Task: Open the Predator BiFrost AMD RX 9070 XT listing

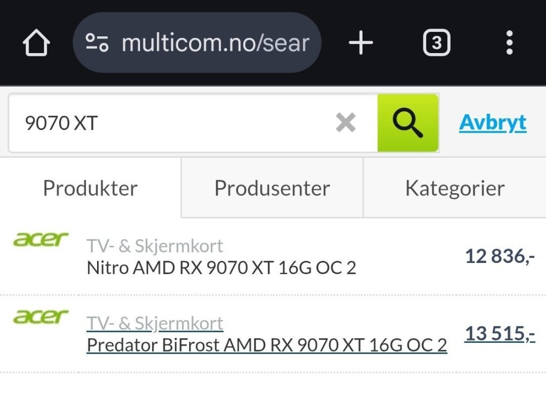Action: [266, 344]
